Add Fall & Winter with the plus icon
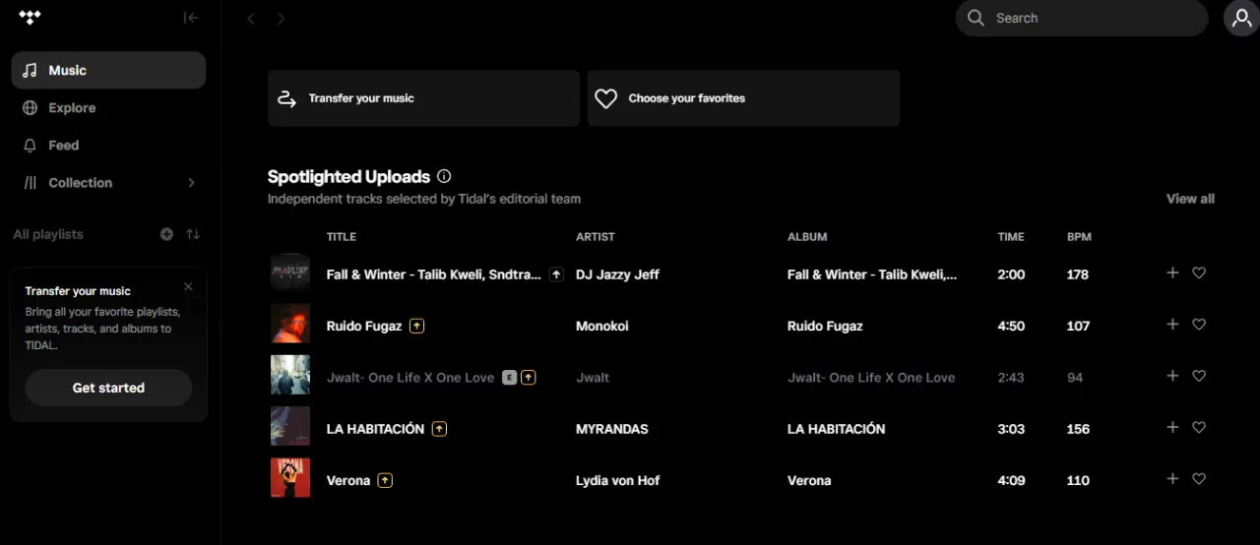The width and height of the screenshot is (1260, 545). [1172, 272]
